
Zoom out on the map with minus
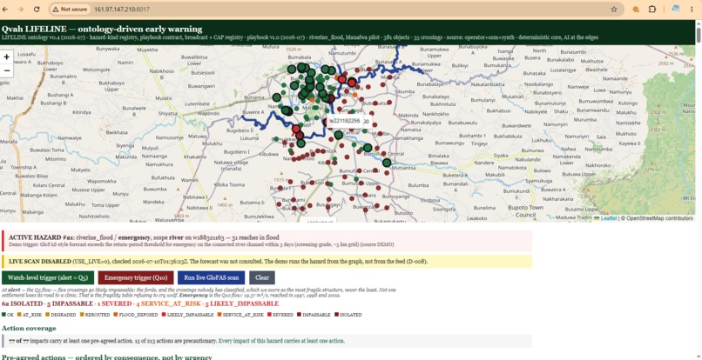pos(7,70)
